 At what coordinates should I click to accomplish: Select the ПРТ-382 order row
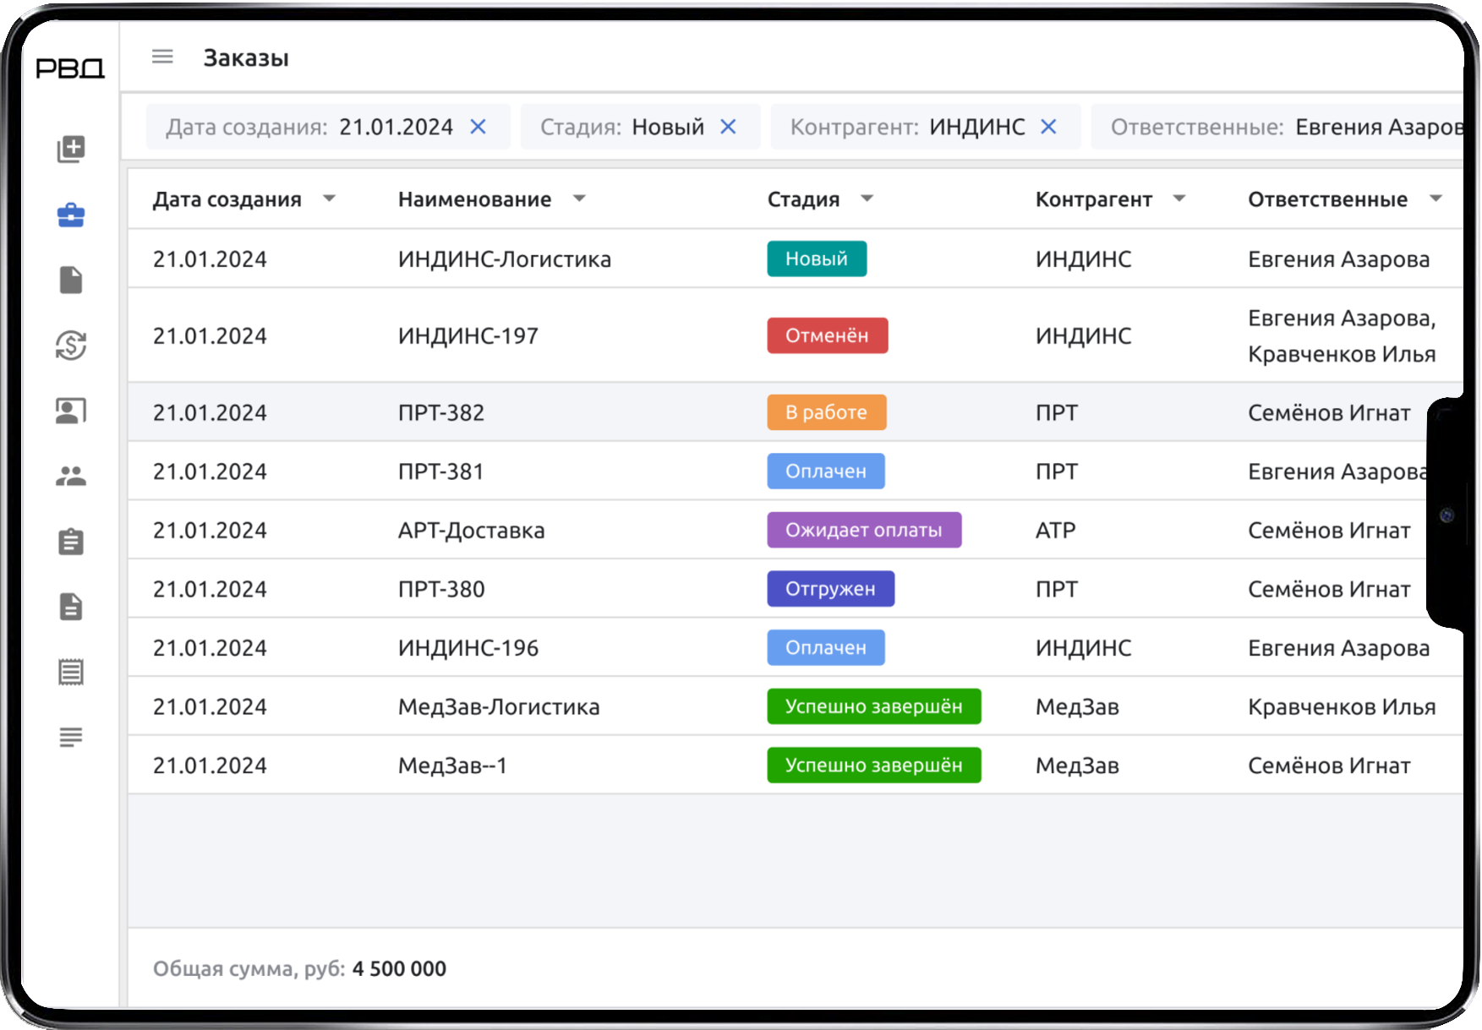coord(441,412)
